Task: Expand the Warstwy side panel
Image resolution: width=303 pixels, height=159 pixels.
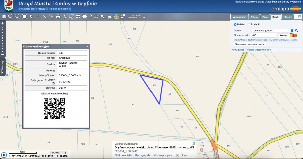Action: [x=3, y=66]
